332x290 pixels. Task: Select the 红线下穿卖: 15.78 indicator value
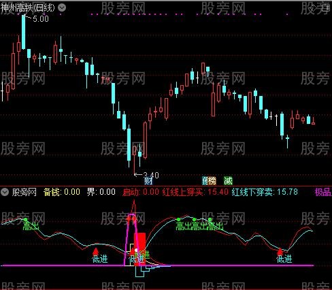265,192
